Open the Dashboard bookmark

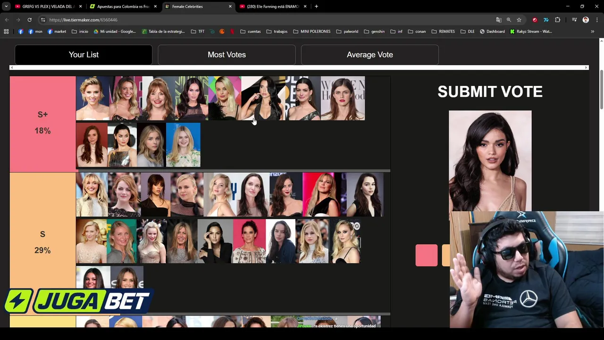pos(492,32)
